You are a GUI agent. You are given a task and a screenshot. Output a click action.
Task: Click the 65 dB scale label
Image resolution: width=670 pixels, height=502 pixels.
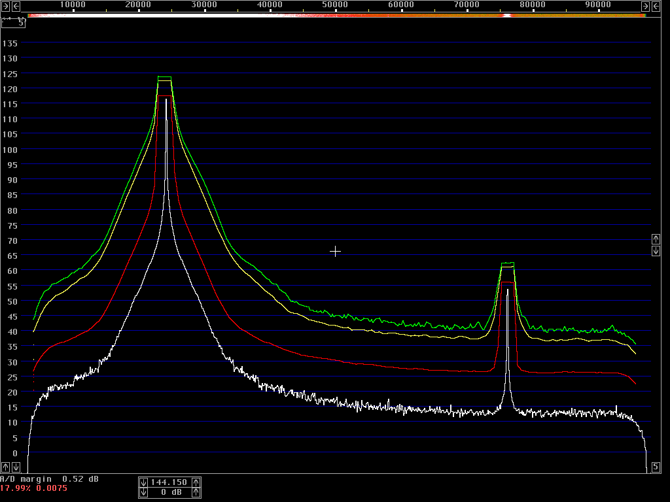[12, 256]
